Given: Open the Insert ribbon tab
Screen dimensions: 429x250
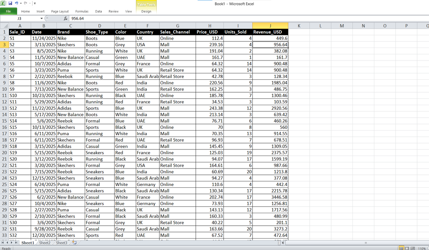Looking at the screenshot, I should (x=40, y=11).
